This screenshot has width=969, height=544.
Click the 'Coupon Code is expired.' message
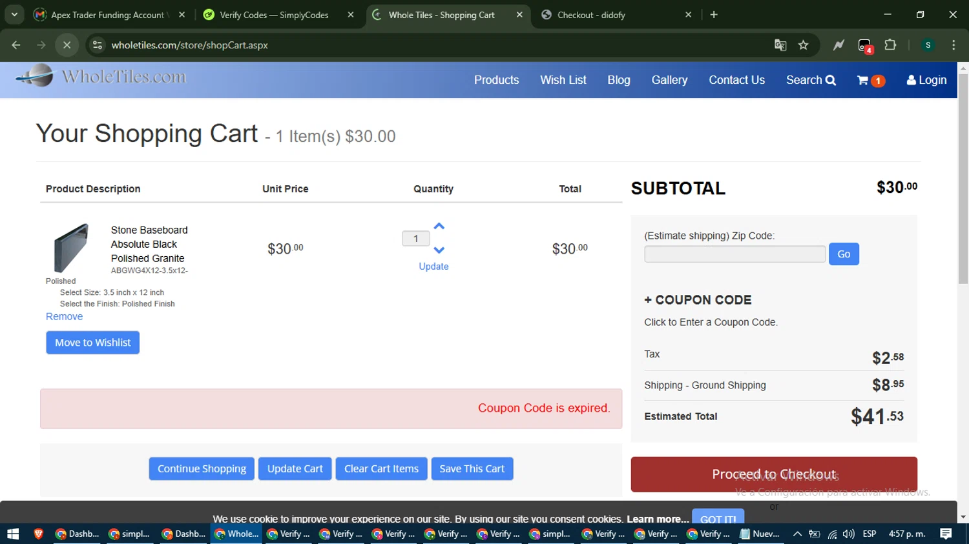544,408
